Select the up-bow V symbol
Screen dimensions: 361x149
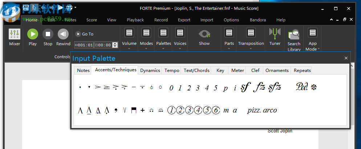point(125,110)
